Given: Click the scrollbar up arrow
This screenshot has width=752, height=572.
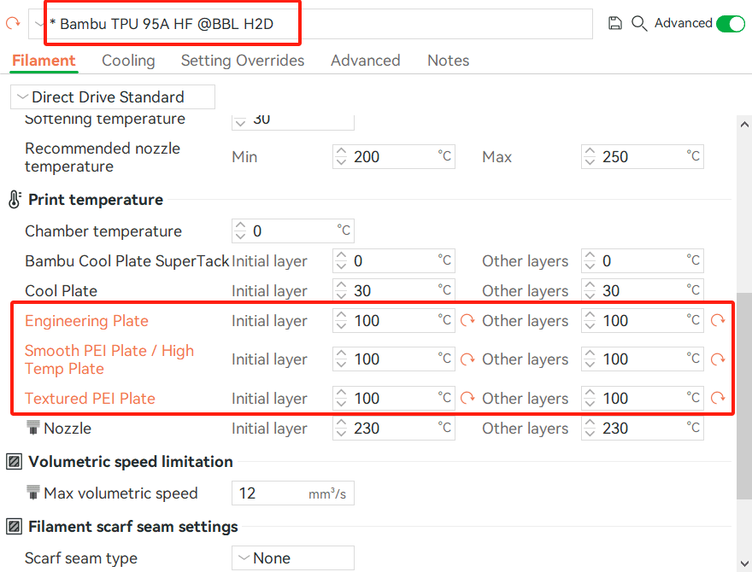Looking at the screenshot, I should pyautogui.click(x=744, y=125).
